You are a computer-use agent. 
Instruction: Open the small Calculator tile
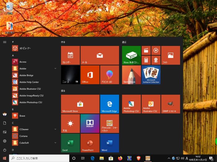pos(146,60)
